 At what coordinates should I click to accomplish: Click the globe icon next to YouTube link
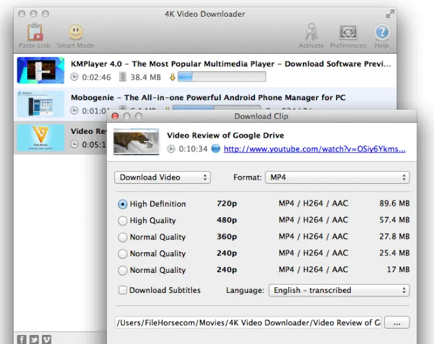216,149
